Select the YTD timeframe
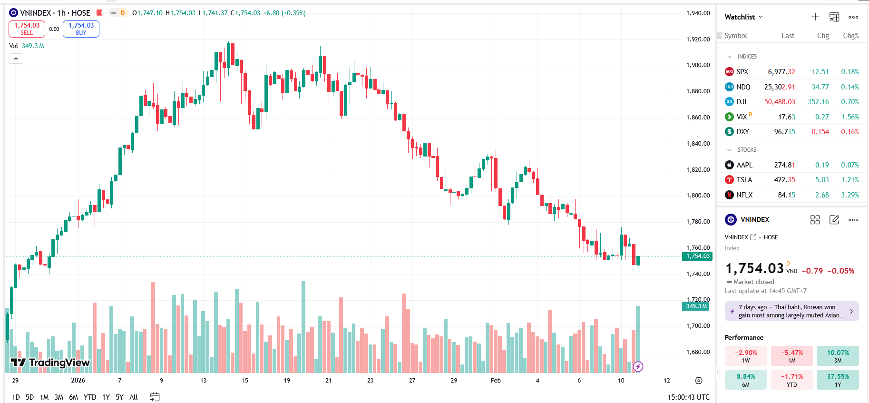Image resolution: width=869 pixels, height=403 pixels. (x=89, y=397)
